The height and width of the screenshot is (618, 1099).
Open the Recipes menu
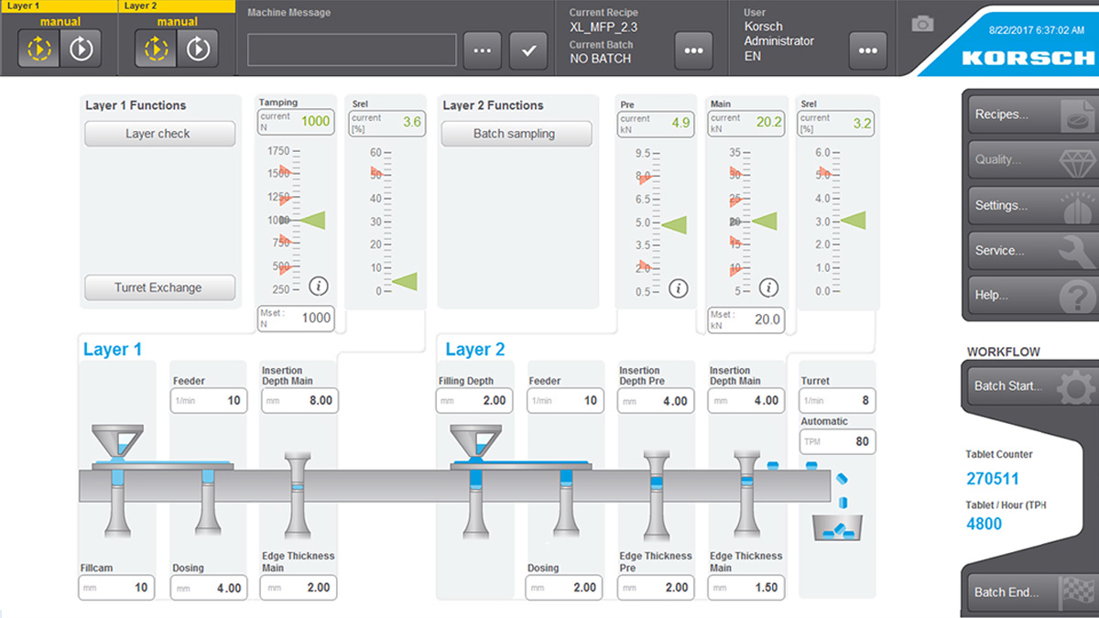[x=1029, y=114]
